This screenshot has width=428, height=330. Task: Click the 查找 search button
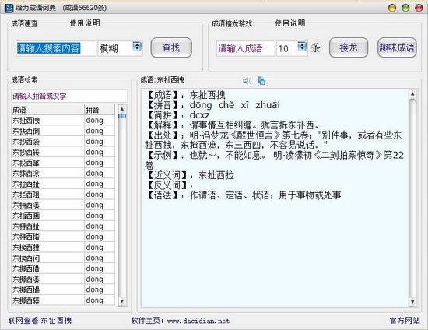171,47
